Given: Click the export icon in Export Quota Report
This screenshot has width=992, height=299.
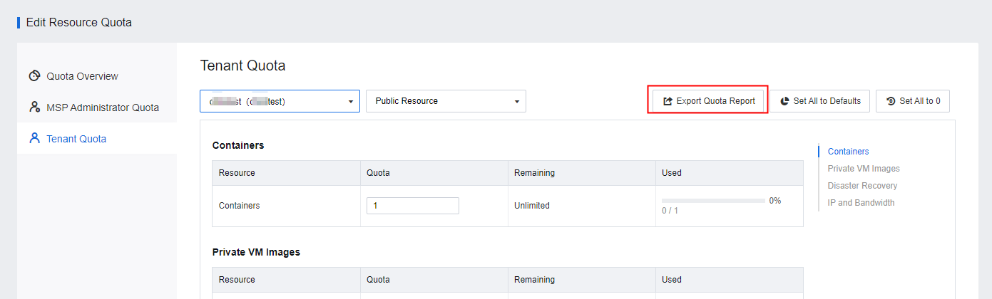Looking at the screenshot, I should point(668,101).
